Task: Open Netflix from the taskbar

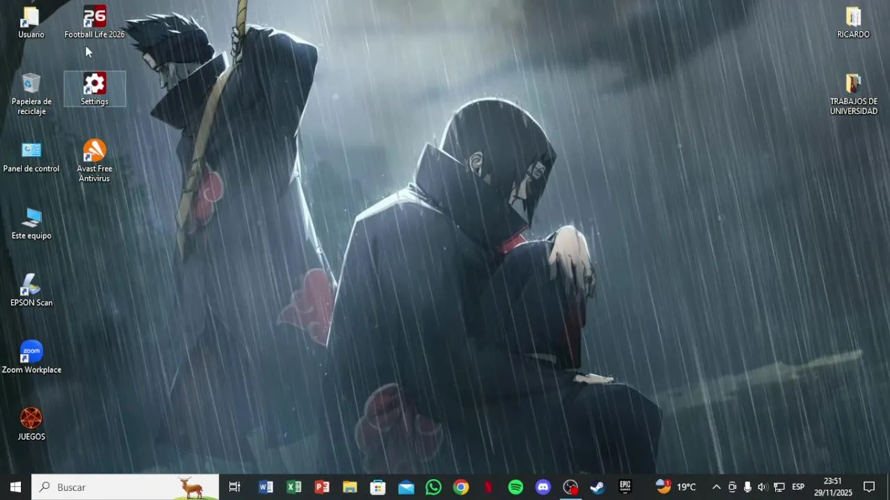Action: coord(489,487)
